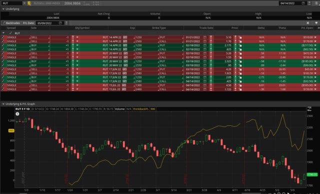The height and width of the screenshot is (194, 320).
Task: Uncheck the RUT group checkbox
Action: [x=10, y=33]
